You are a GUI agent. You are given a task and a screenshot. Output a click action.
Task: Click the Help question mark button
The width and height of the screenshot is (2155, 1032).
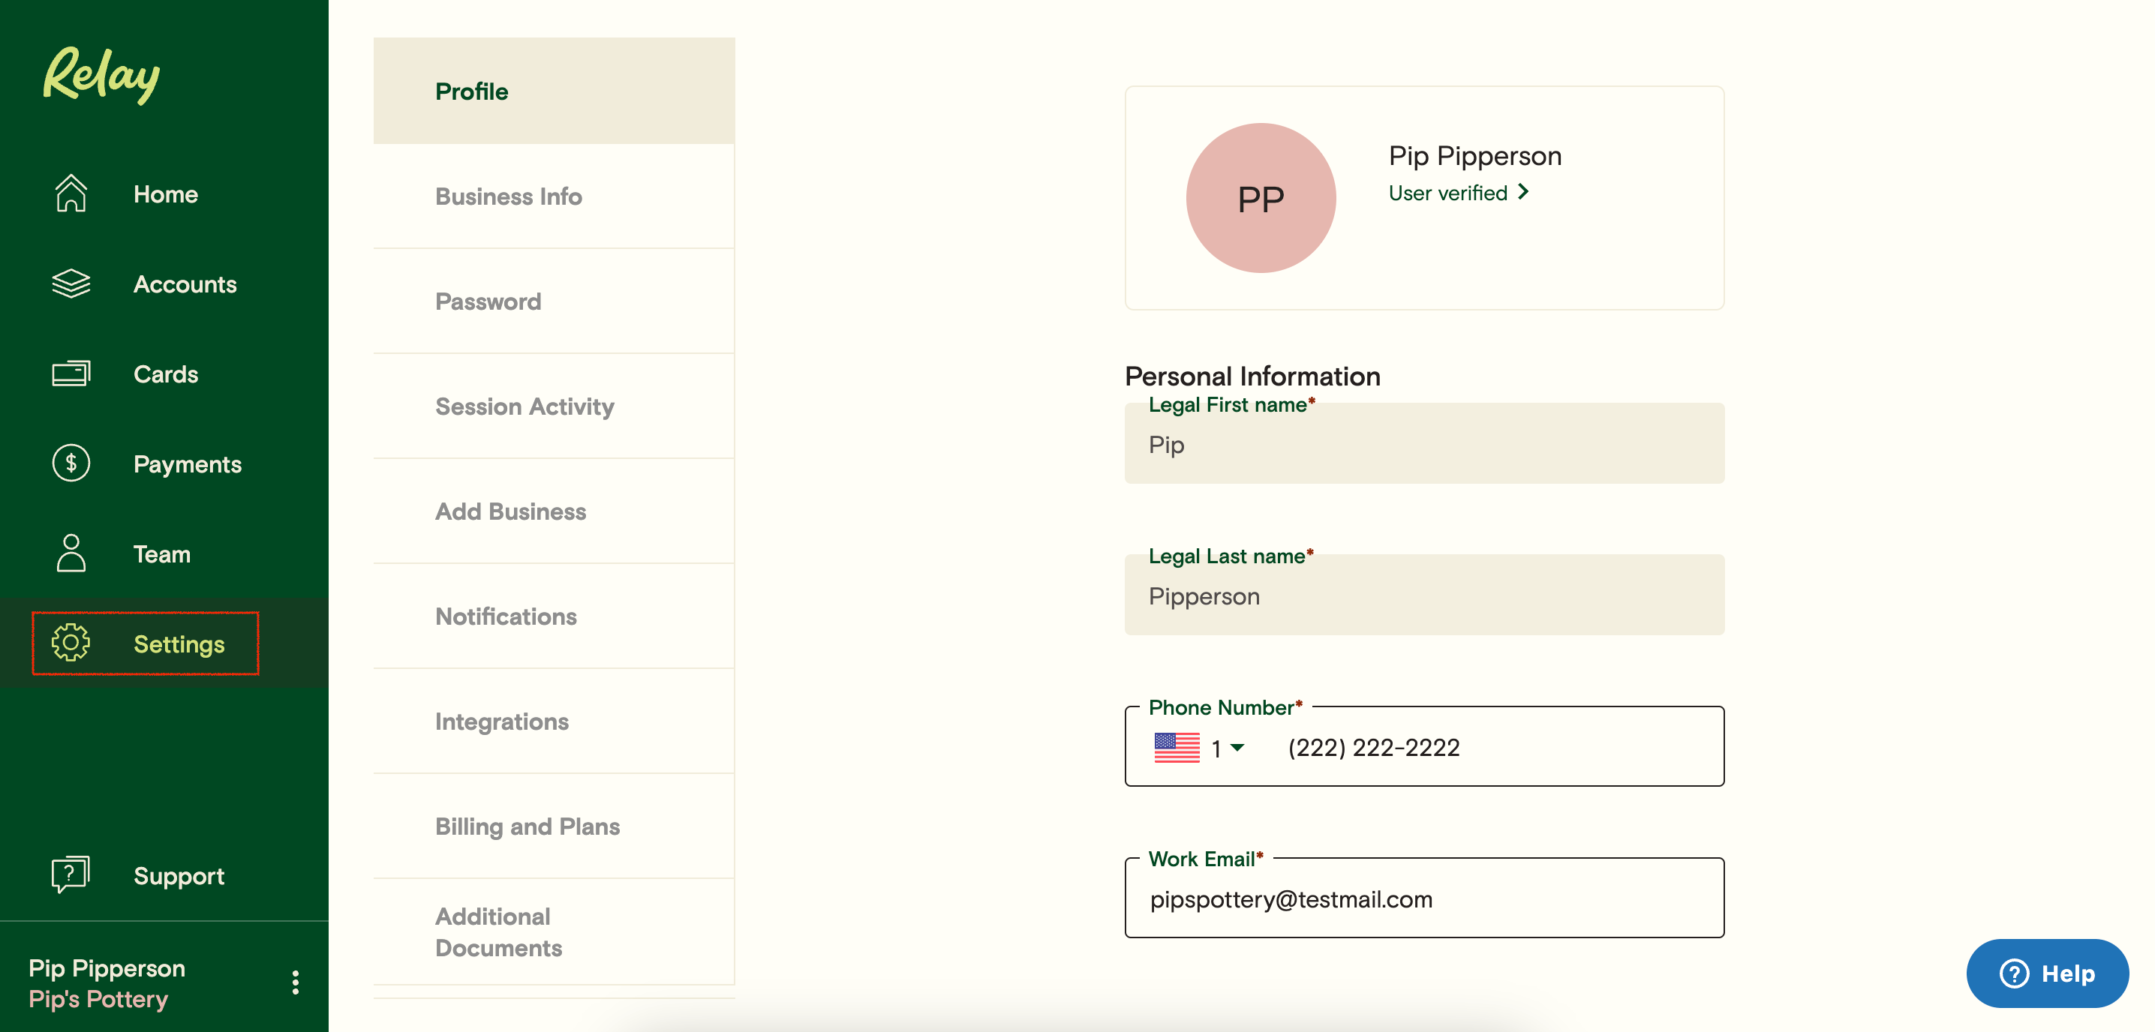pos(2014,973)
